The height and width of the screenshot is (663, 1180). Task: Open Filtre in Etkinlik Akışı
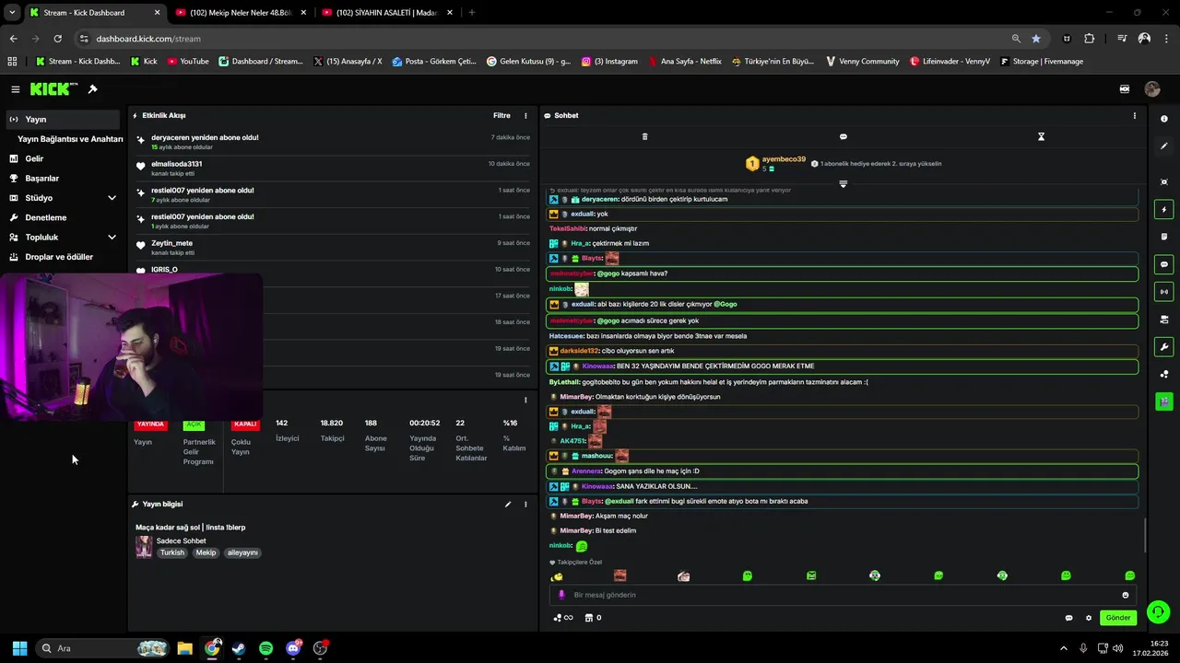pos(501,116)
